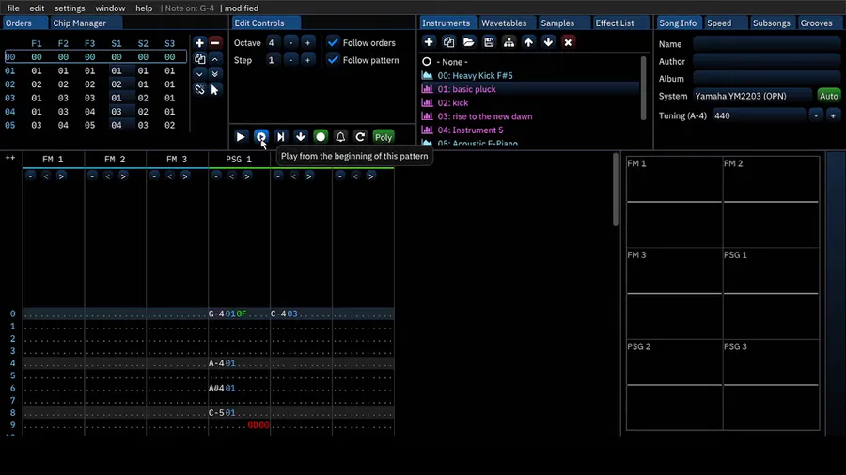Viewport: 846px width, 475px height.
Task: Decrease octave with the minus button
Action: click(290, 42)
